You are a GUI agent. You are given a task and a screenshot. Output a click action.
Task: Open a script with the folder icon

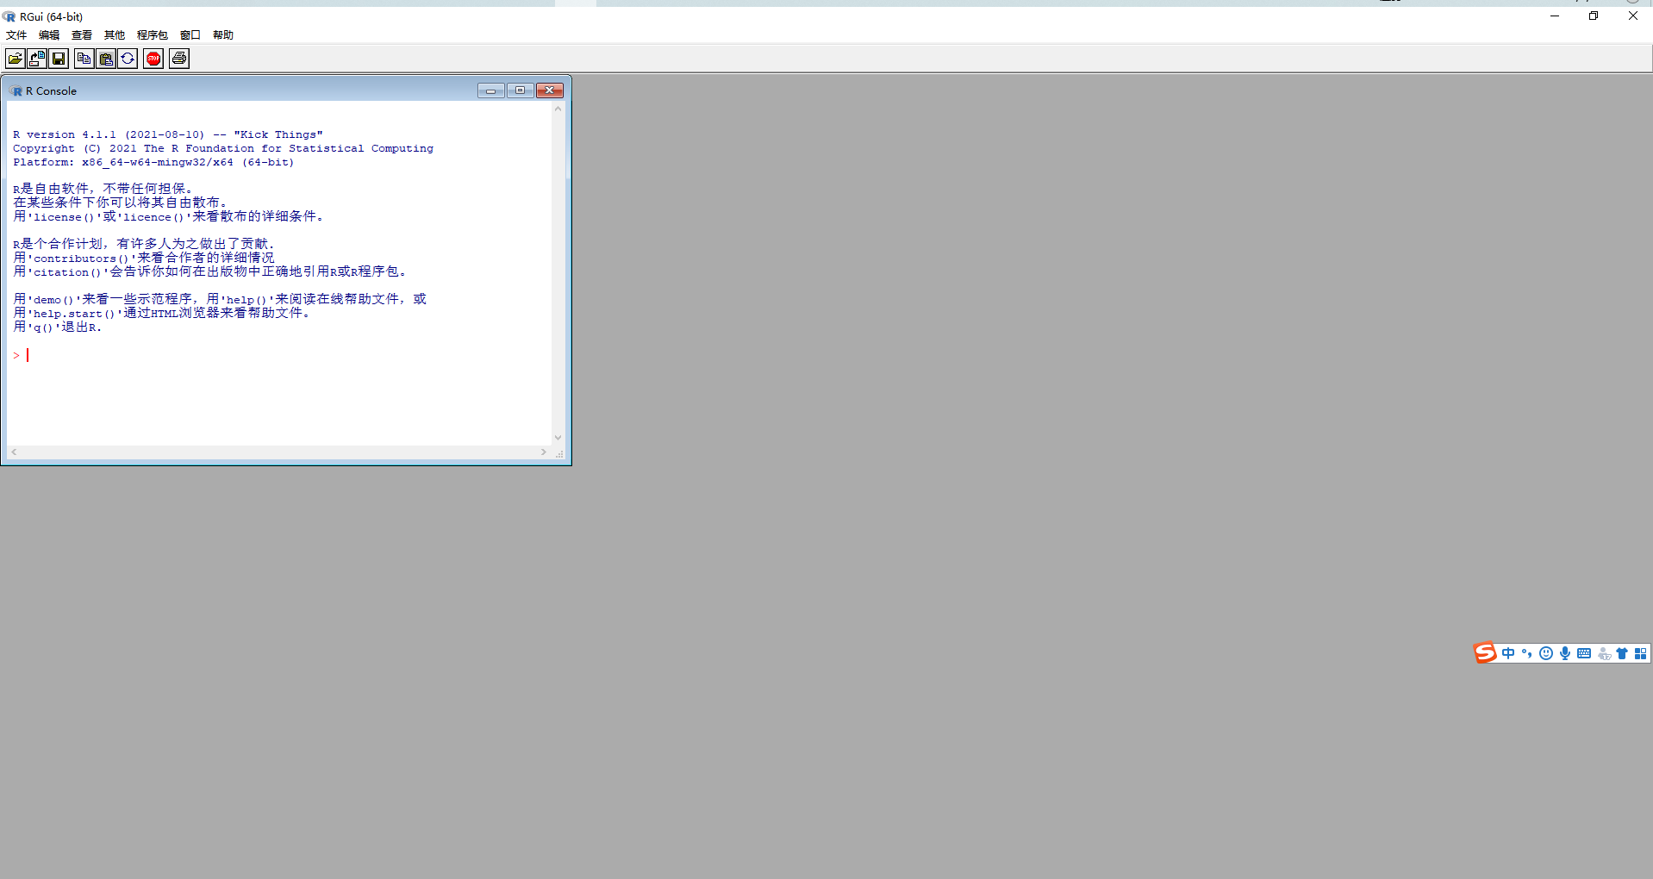pos(16,59)
